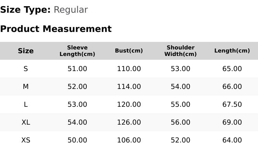The width and height of the screenshot is (258, 149).
Task: Click bust value 110.00 for size S
Action: tap(129, 69)
